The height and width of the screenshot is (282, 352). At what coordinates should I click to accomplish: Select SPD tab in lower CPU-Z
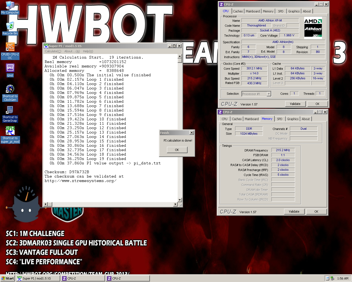click(x=280, y=119)
